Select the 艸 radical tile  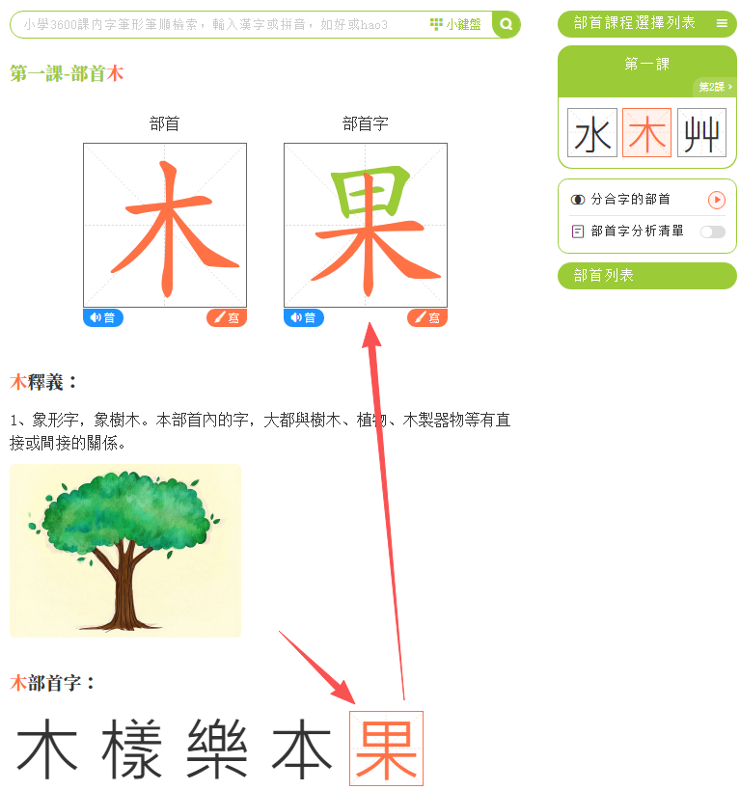pyautogui.click(x=701, y=133)
